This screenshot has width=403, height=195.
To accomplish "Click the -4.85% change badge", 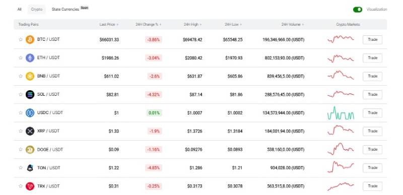I will tap(154, 168).
